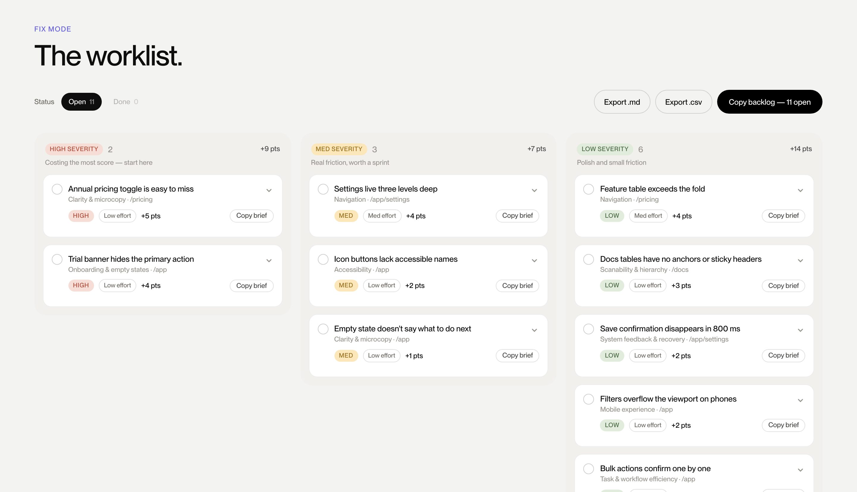
Task: Click 'Task & workflow efficiency · /app' subtitle
Action: (648, 479)
